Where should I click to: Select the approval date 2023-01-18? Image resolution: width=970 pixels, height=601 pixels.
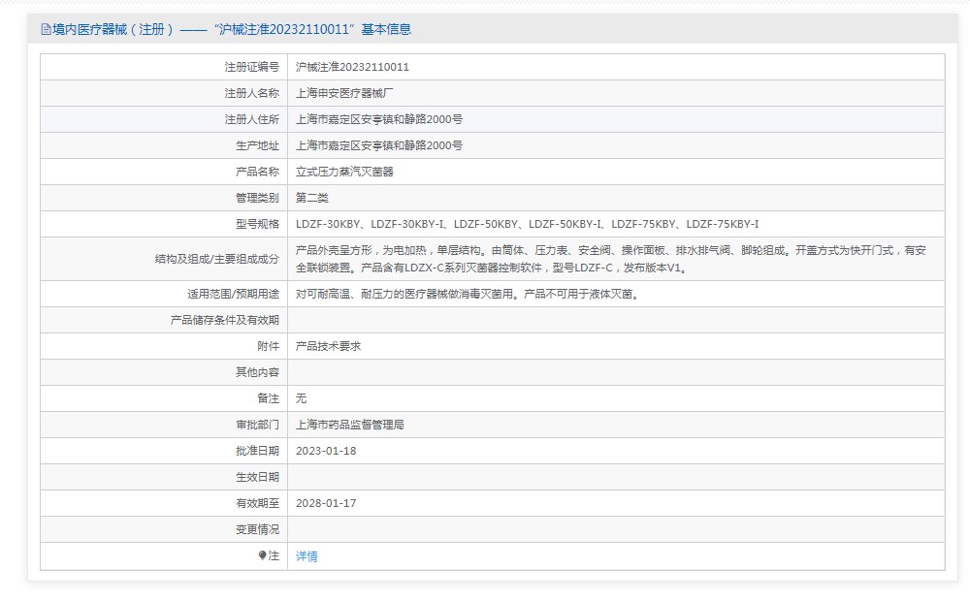326,451
